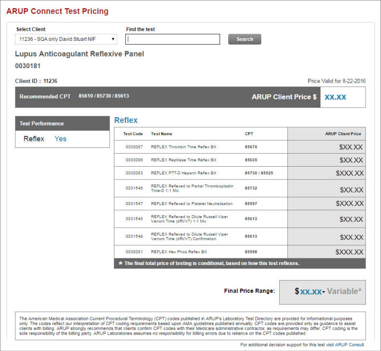Image resolution: width=381 pixels, height=351 pixels.
Task: Click REFLEX Thrombin Time Reflex Bill
Action: (184, 147)
